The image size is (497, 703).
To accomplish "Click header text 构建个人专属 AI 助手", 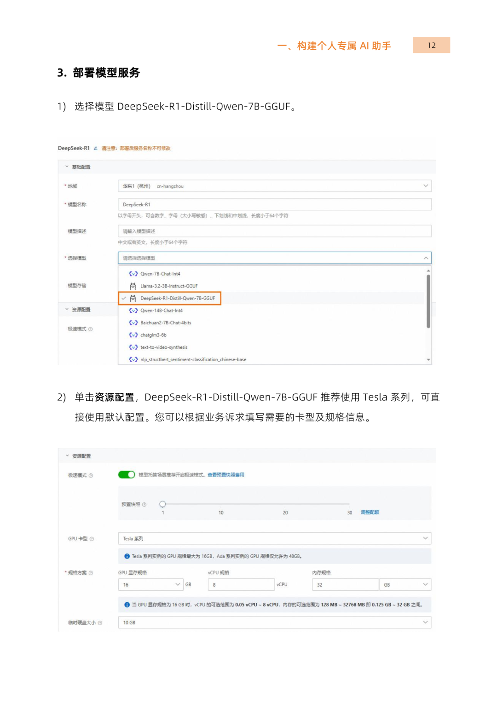I will click(344, 46).
